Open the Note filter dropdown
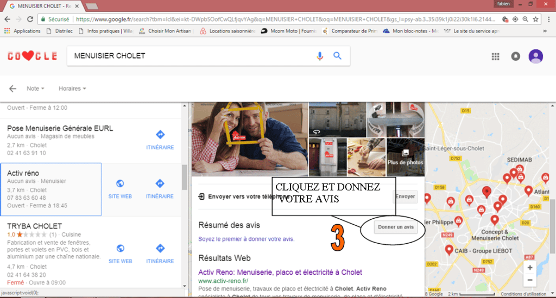The image size is (556, 298). 35,88
